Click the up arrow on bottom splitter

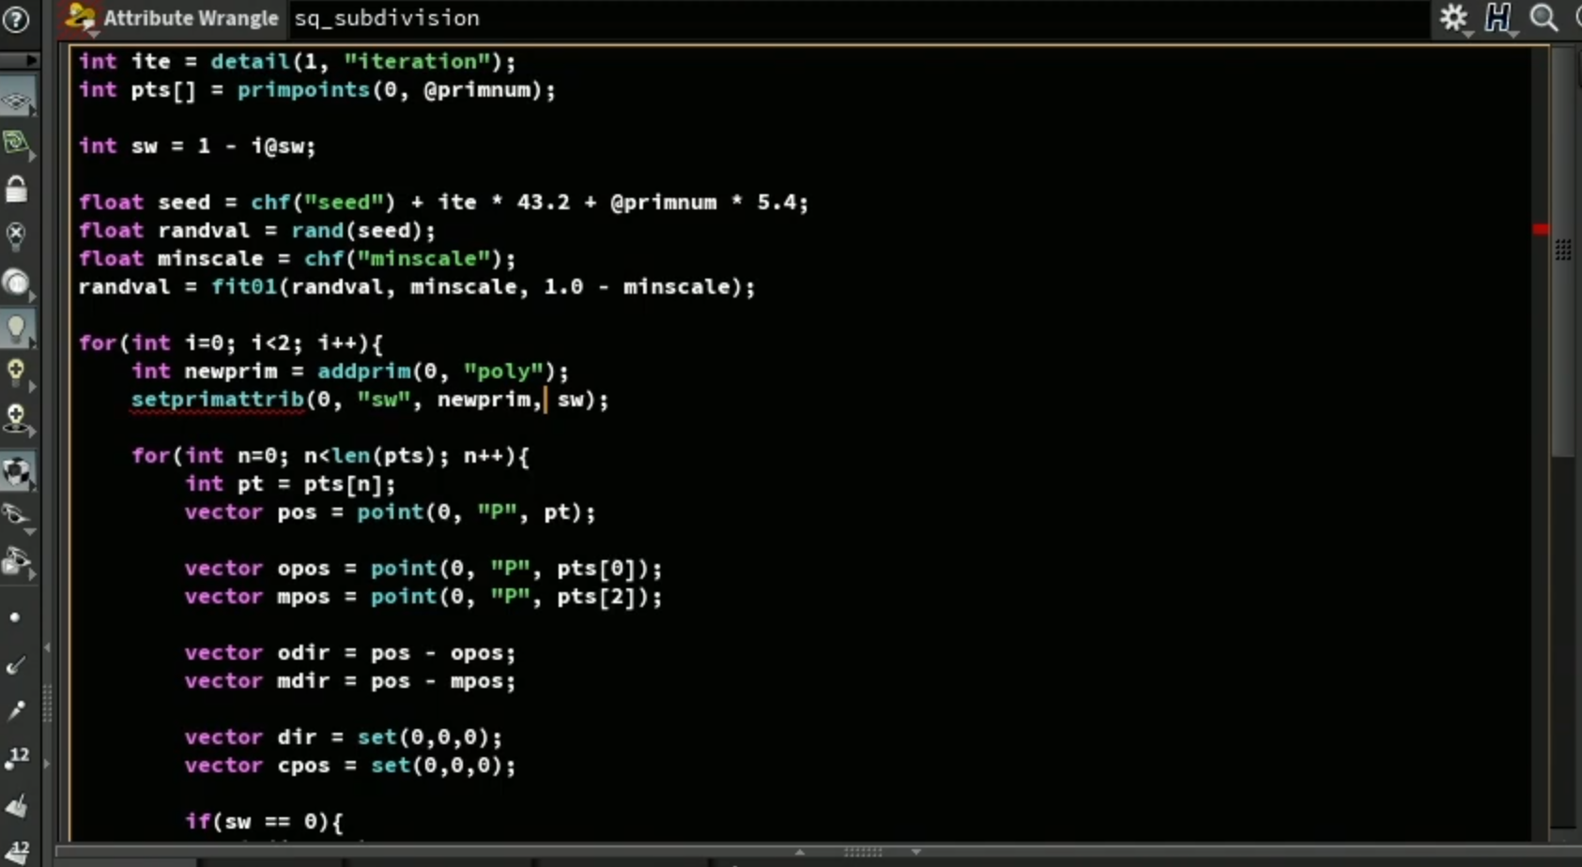click(x=800, y=852)
